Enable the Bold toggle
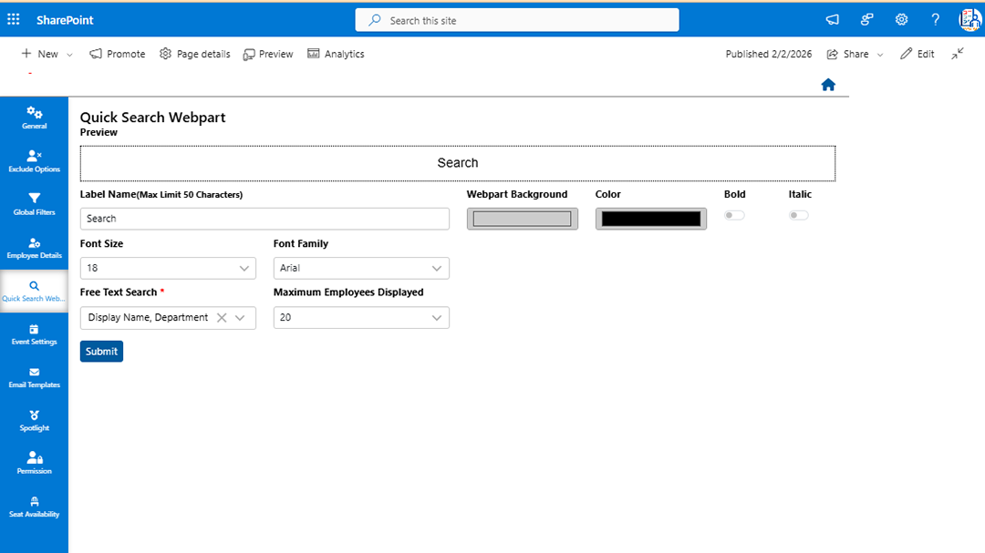 734,215
